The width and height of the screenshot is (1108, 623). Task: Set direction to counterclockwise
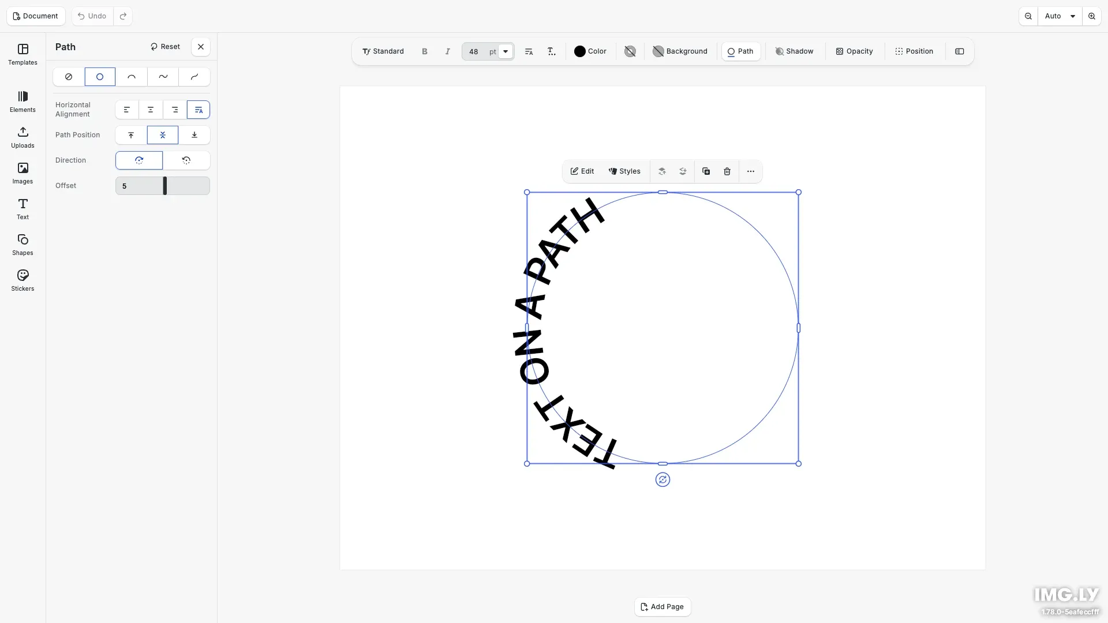186,160
